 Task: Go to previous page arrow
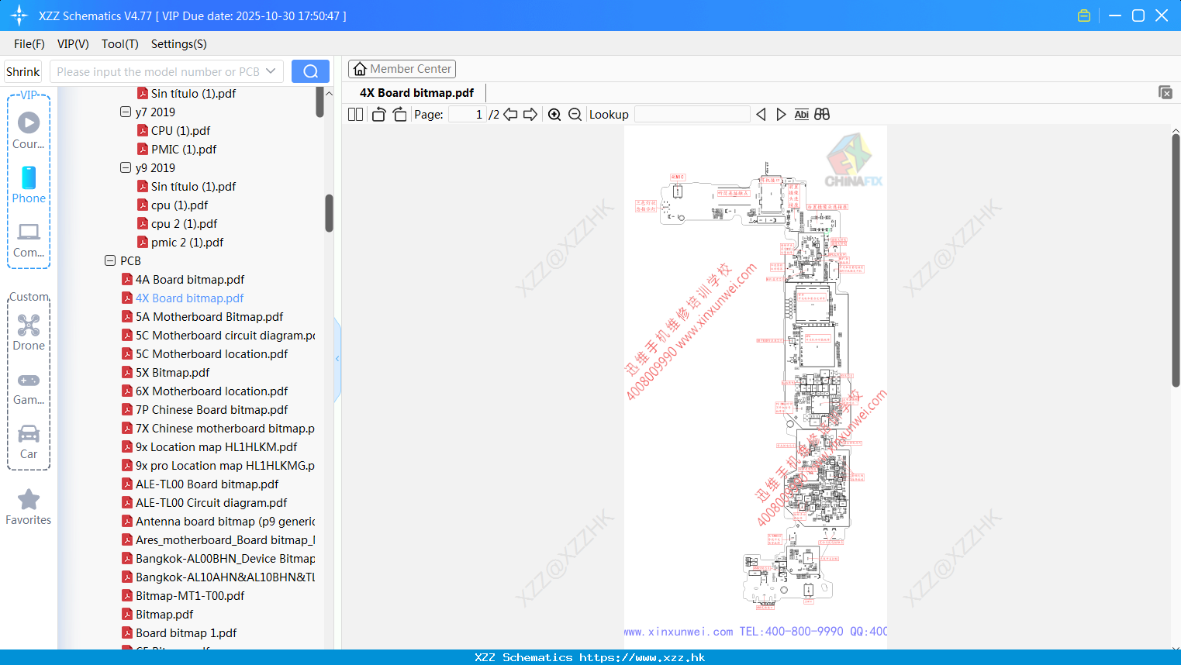point(510,115)
